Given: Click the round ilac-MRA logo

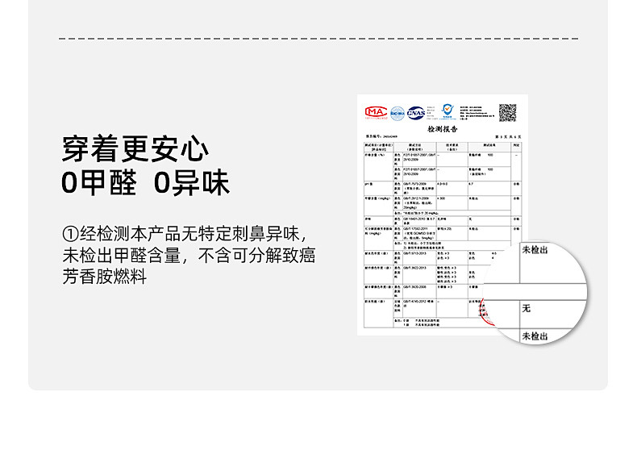Looking at the screenshot, I should click(398, 113).
